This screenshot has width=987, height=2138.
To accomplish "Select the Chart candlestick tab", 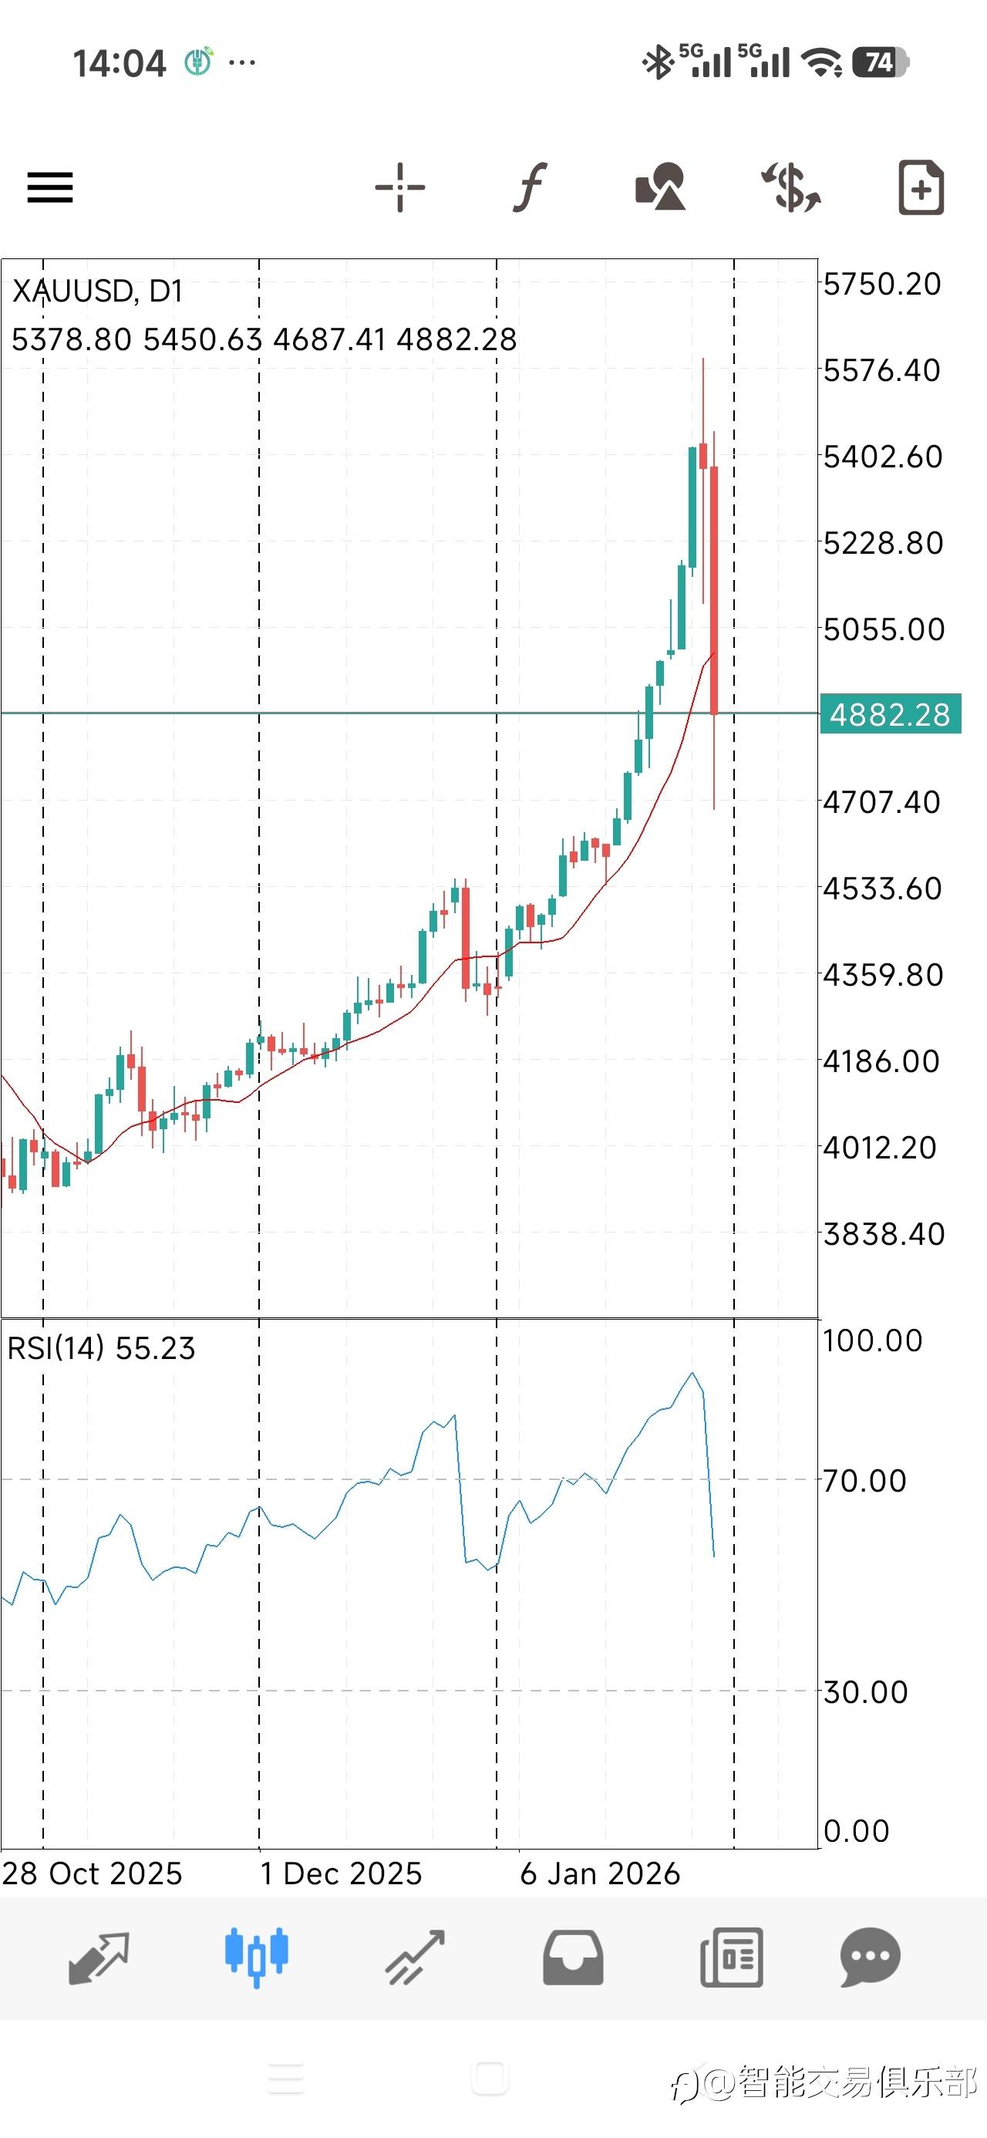I will click(x=256, y=1958).
